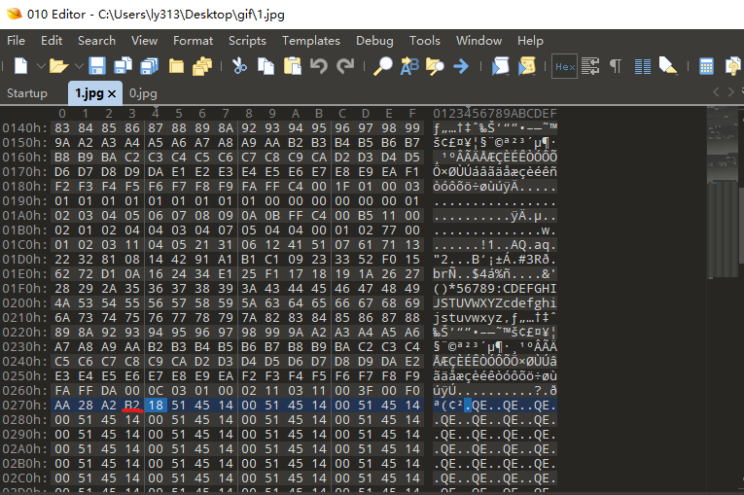Viewport: 744px width, 495px height.
Task: Click the tabs scroll left arrow
Action: click(x=716, y=92)
